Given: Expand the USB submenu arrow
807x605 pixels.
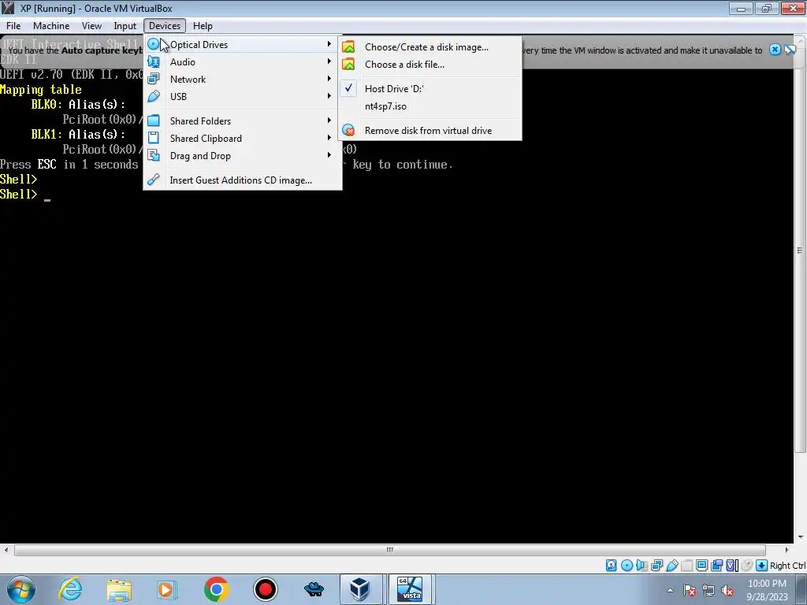Looking at the screenshot, I should (x=329, y=96).
